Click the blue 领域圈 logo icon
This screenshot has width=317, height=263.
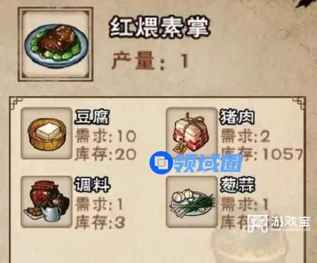(x=162, y=162)
